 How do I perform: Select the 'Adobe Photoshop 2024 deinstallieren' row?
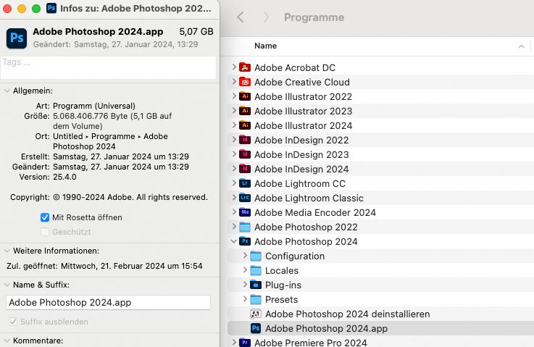click(x=380, y=314)
